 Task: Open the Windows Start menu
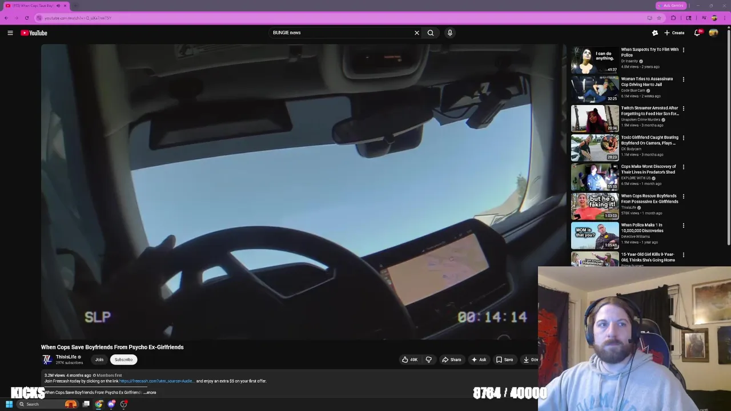coord(9,404)
